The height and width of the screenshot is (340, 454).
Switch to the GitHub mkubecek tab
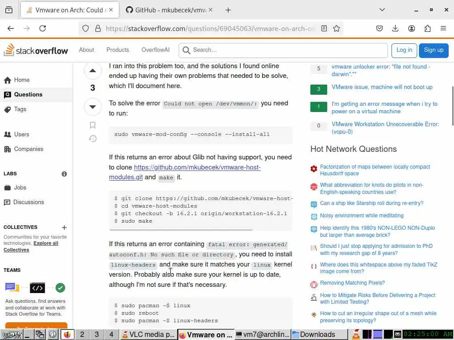click(x=169, y=10)
